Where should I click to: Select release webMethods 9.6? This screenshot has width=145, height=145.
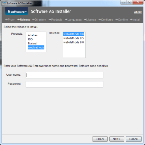point(74,34)
